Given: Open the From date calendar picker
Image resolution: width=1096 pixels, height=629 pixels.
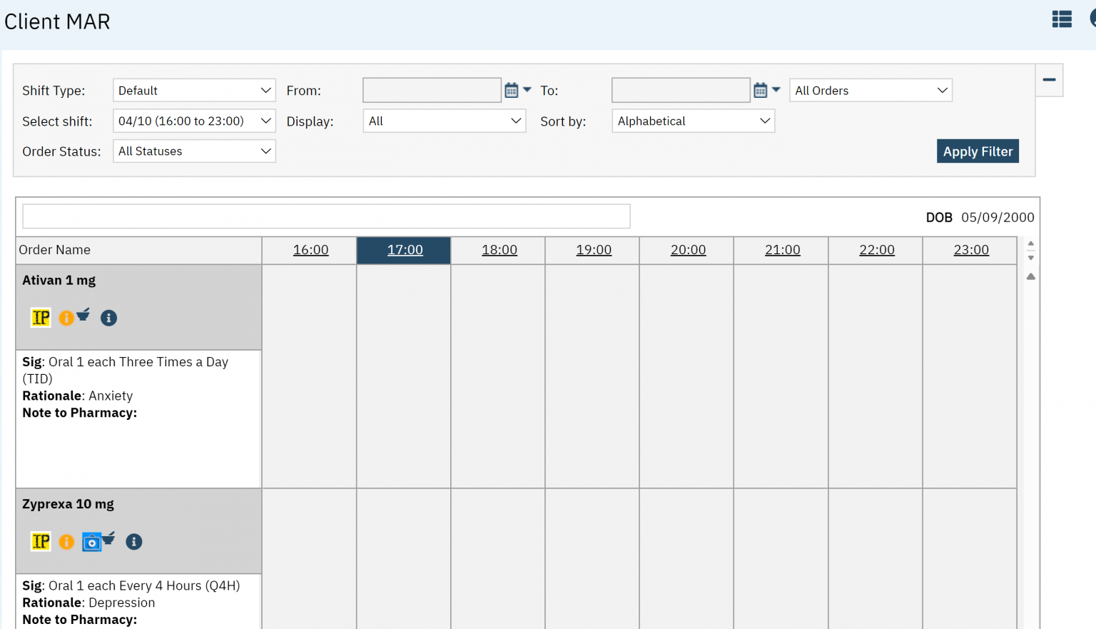Looking at the screenshot, I should (512, 90).
